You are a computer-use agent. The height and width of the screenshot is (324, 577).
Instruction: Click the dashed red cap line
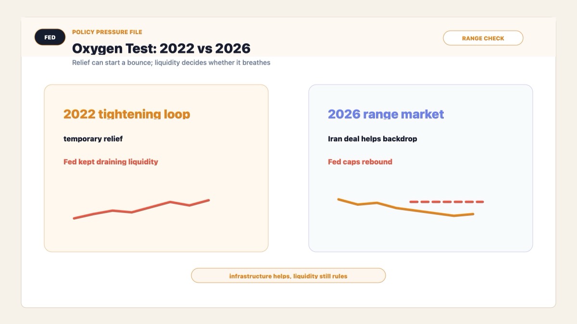(446, 202)
